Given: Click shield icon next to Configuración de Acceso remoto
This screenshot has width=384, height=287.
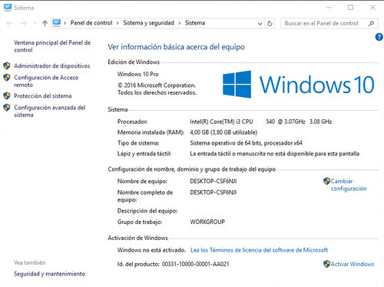Looking at the screenshot, I should click(x=7, y=77).
